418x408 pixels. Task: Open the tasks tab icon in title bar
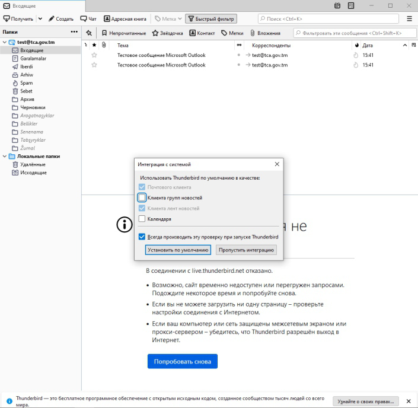point(351,5)
